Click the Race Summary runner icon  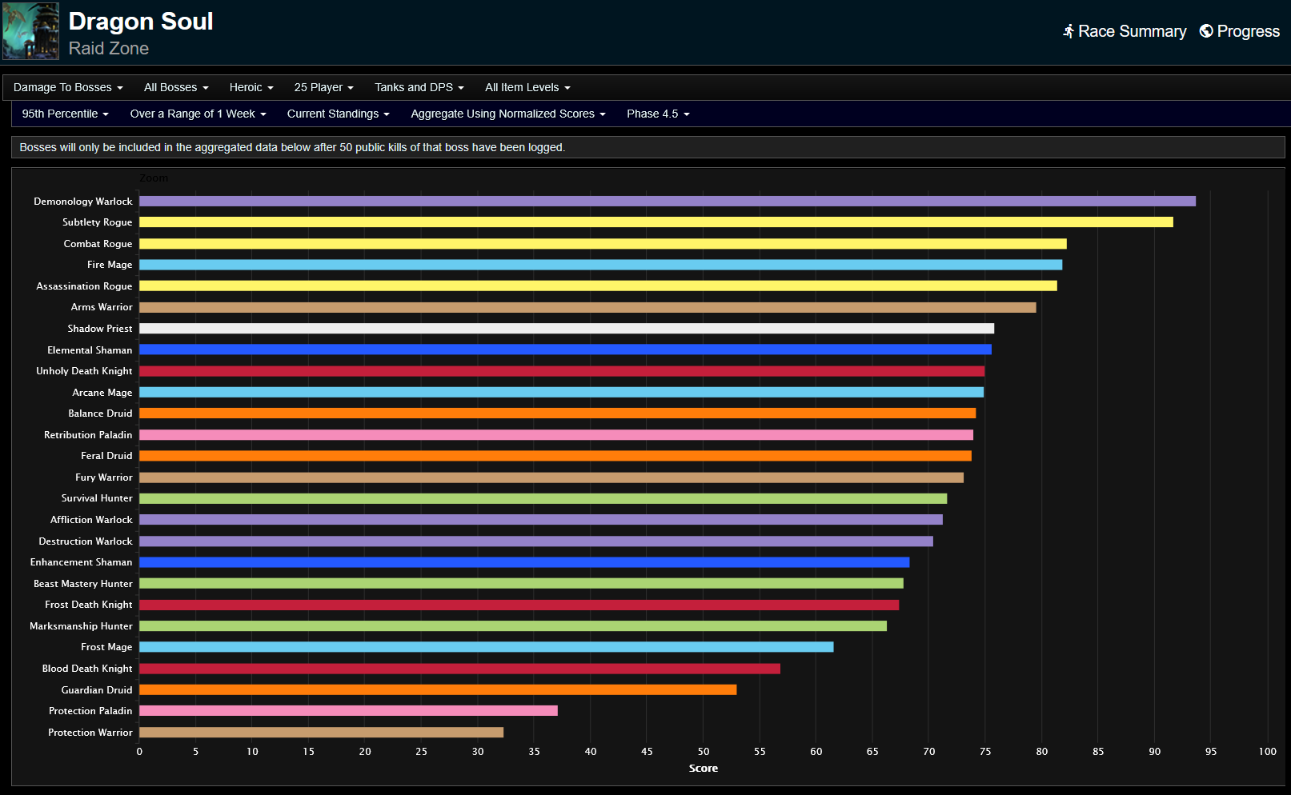click(x=1068, y=31)
